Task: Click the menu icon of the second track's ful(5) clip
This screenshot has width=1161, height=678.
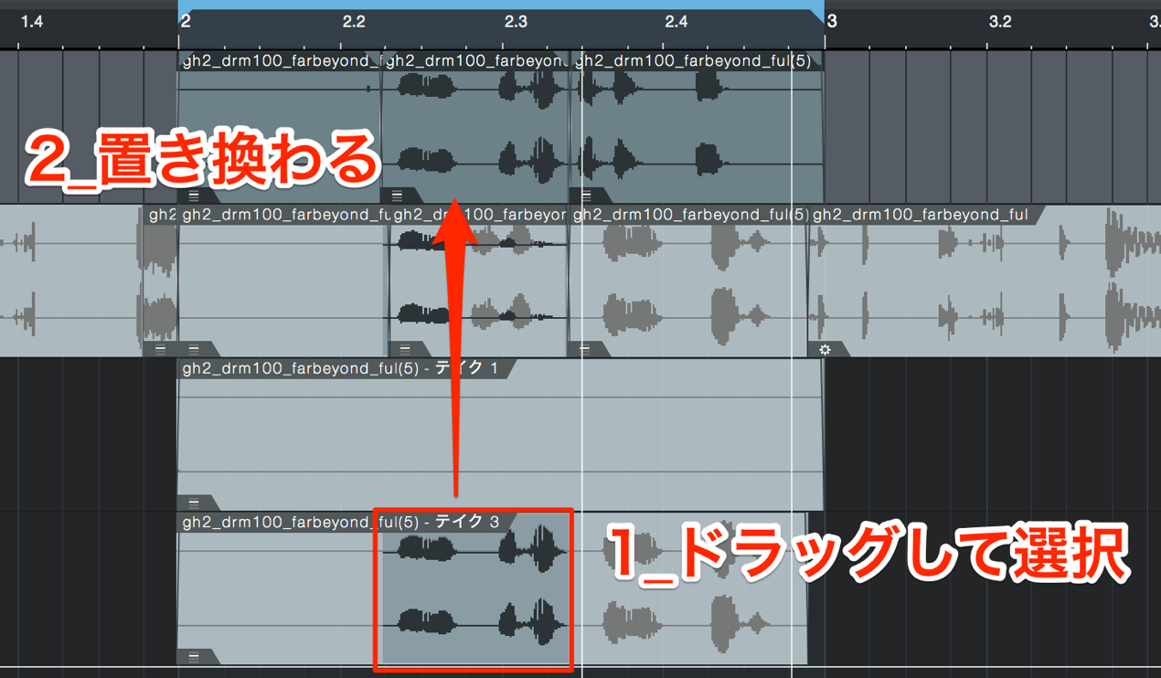Action: coord(584,349)
